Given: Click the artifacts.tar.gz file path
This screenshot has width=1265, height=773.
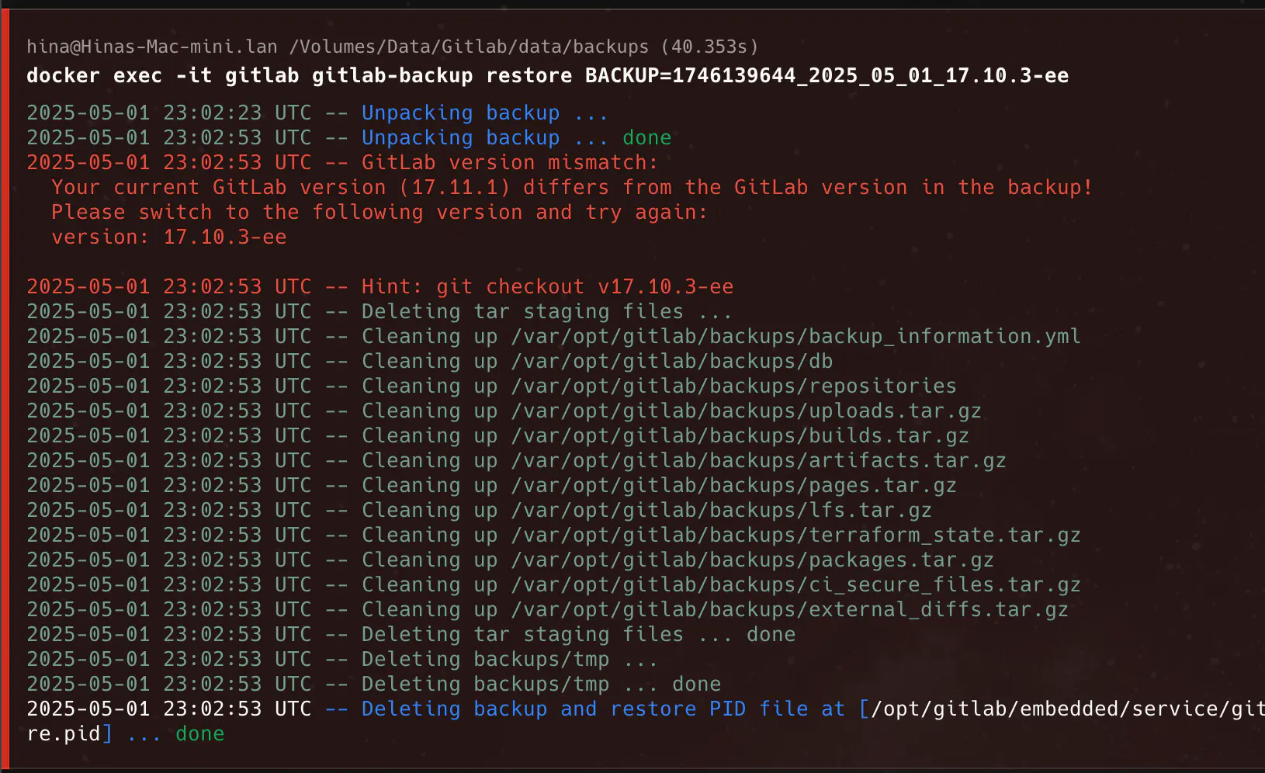Looking at the screenshot, I should (758, 461).
